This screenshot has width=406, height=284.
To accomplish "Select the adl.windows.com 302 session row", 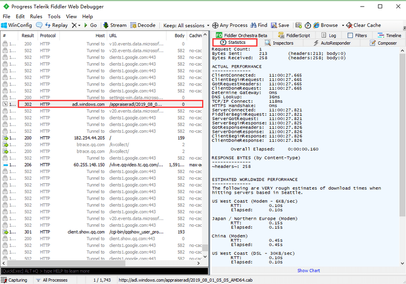I will point(102,104).
